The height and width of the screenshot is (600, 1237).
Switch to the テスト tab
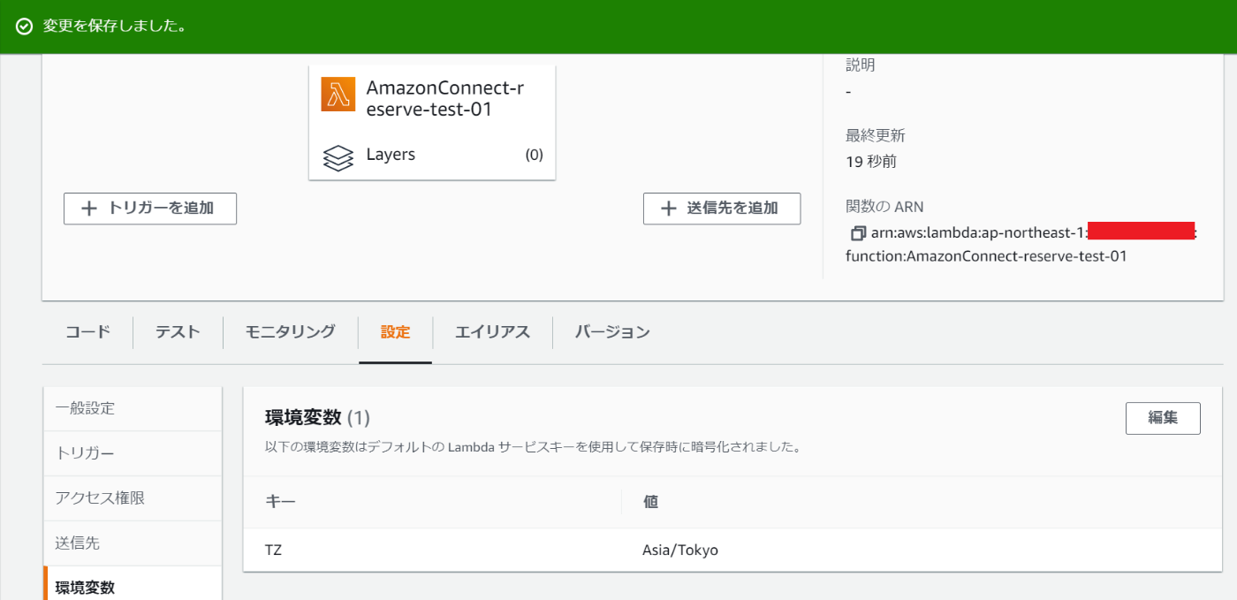(x=178, y=332)
